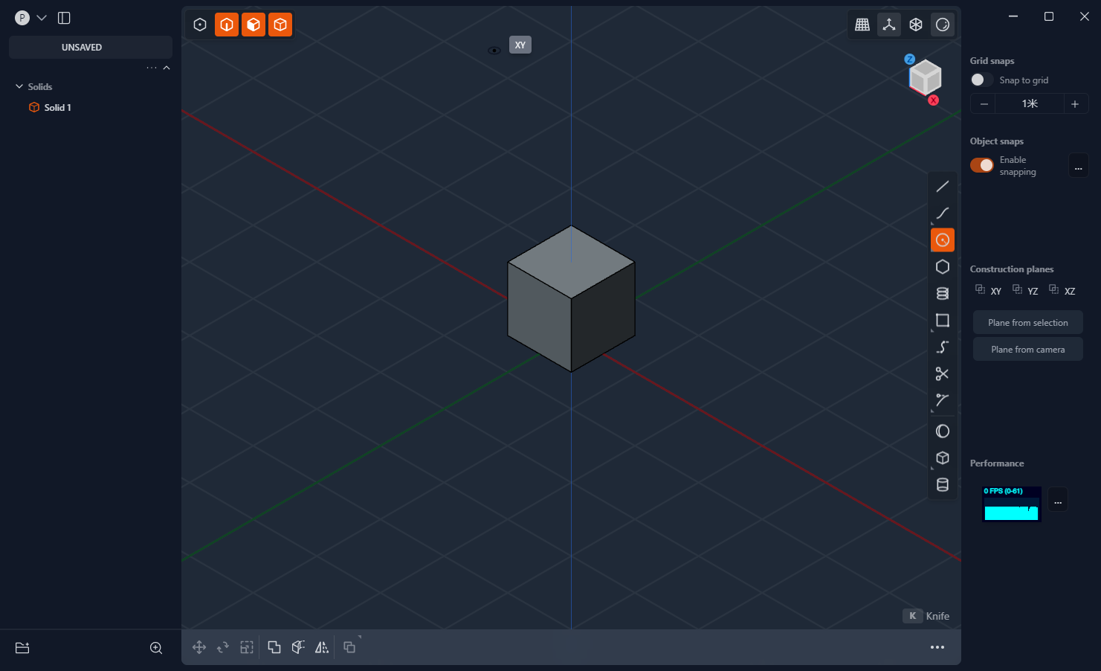Open bottom toolbar more options ellipsis

tap(937, 647)
